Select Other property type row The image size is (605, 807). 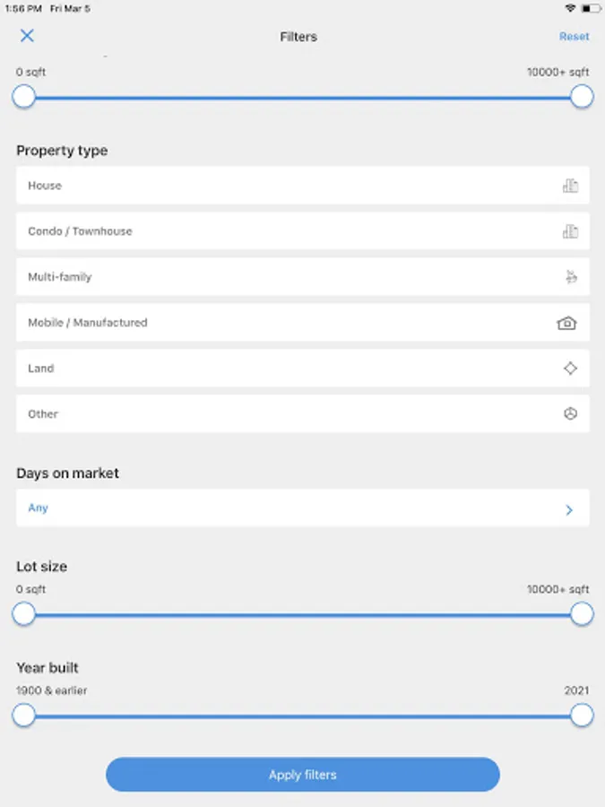(x=269, y=414)
